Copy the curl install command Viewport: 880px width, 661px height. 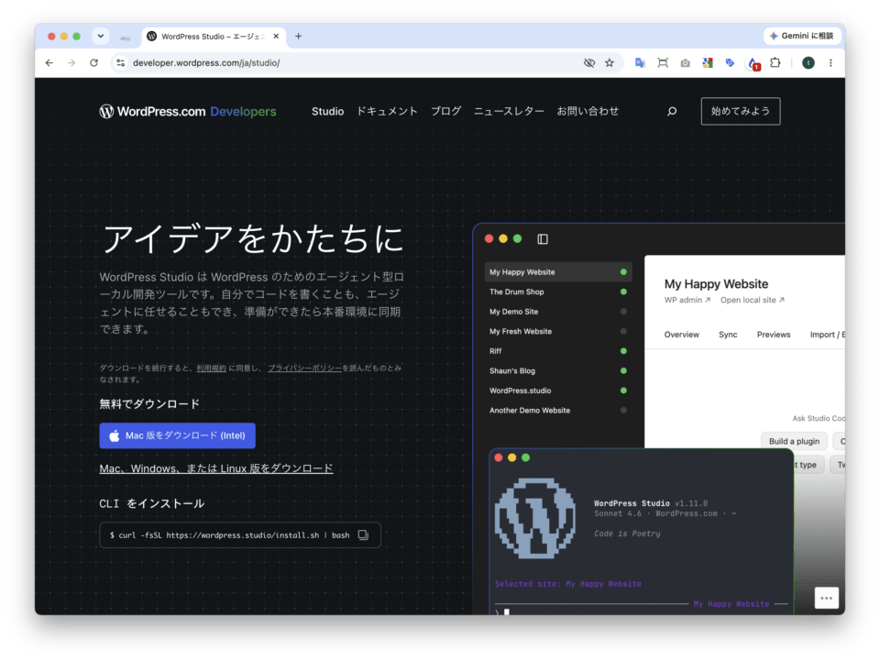tap(363, 535)
